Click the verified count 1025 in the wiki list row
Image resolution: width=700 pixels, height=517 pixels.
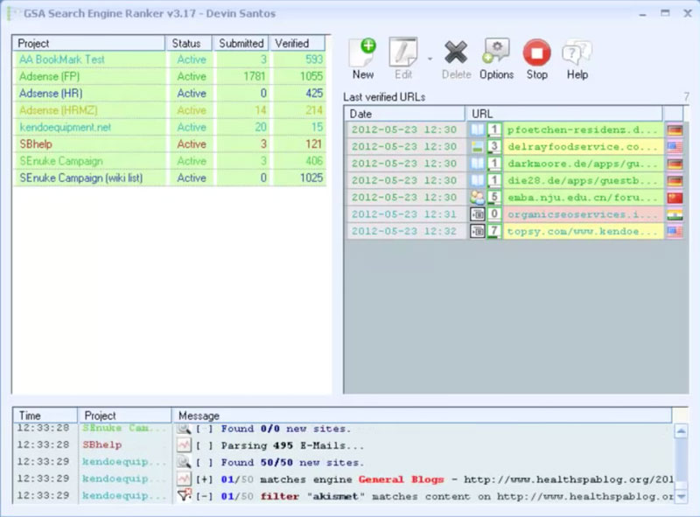click(311, 178)
